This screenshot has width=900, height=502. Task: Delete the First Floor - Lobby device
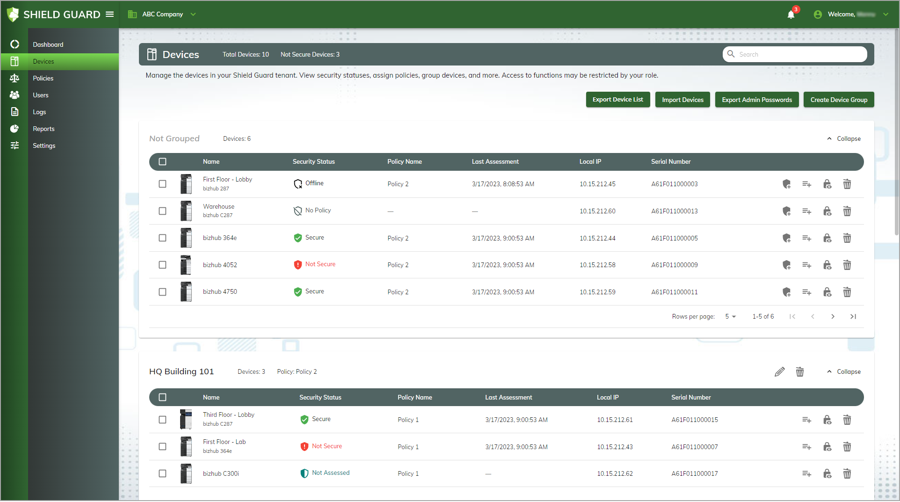847,184
